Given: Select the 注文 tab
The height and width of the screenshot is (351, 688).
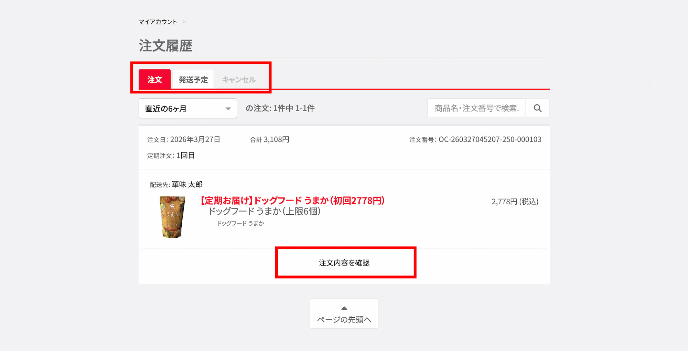Looking at the screenshot, I should point(154,80).
